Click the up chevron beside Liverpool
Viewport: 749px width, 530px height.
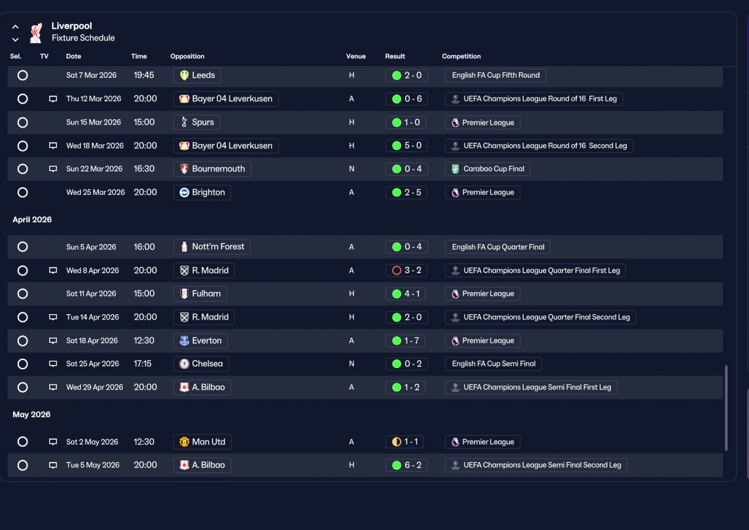(16, 27)
